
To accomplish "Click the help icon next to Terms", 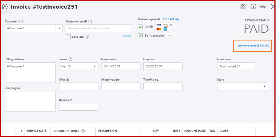I will point(70,59).
